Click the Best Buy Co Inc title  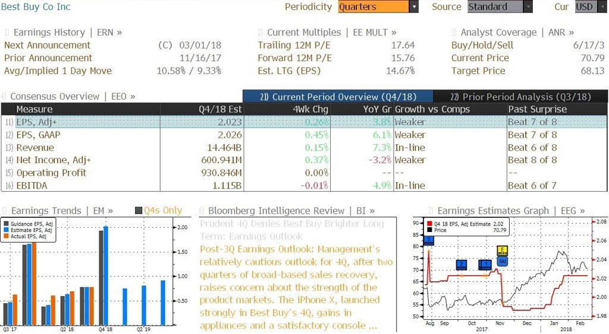[x=36, y=7]
